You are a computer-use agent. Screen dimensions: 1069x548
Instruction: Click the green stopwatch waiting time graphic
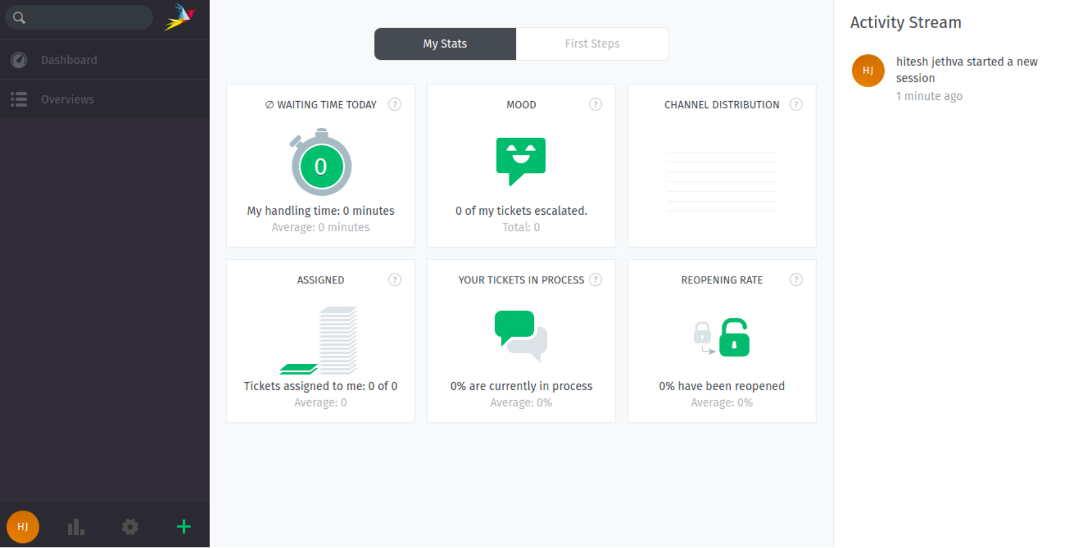click(x=321, y=164)
